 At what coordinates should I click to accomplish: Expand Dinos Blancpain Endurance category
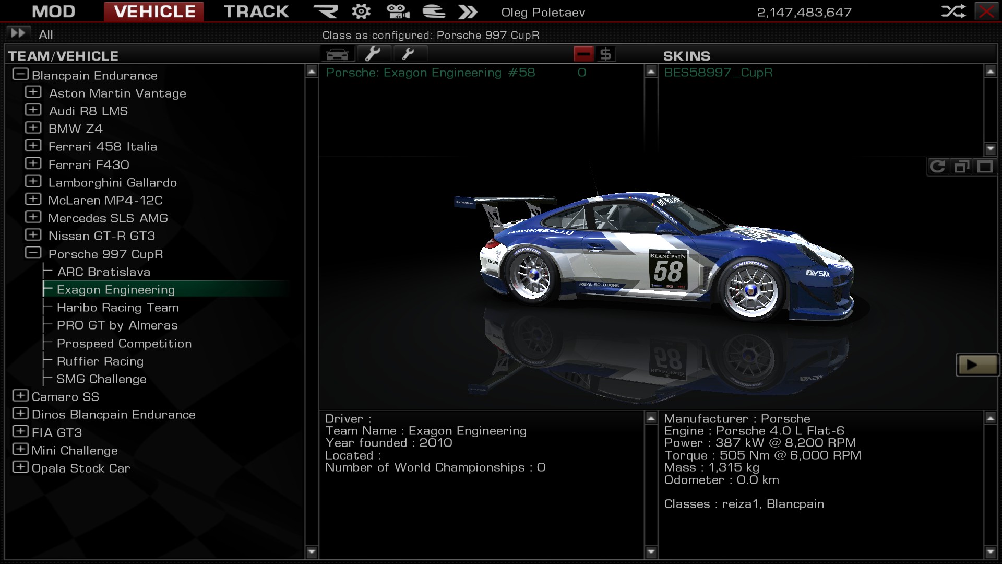[x=20, y=413]
